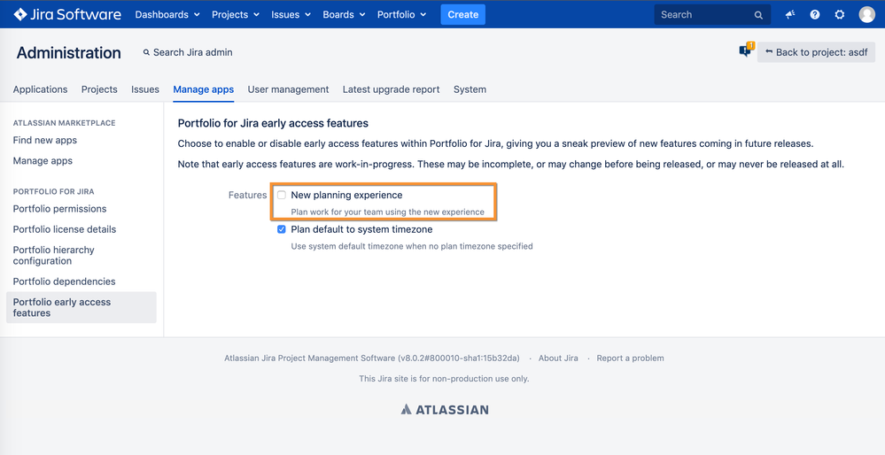Open Portfolio permissions
Viewport: 885px width, 455px height.
coord(60,209)
